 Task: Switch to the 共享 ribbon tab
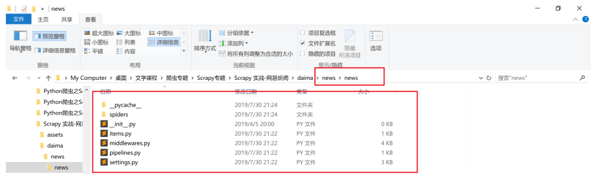click(67, 20)
